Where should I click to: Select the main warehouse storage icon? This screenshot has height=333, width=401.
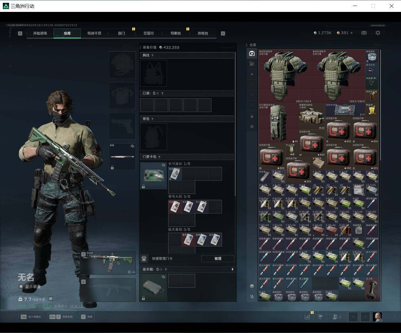click(252, 54)
